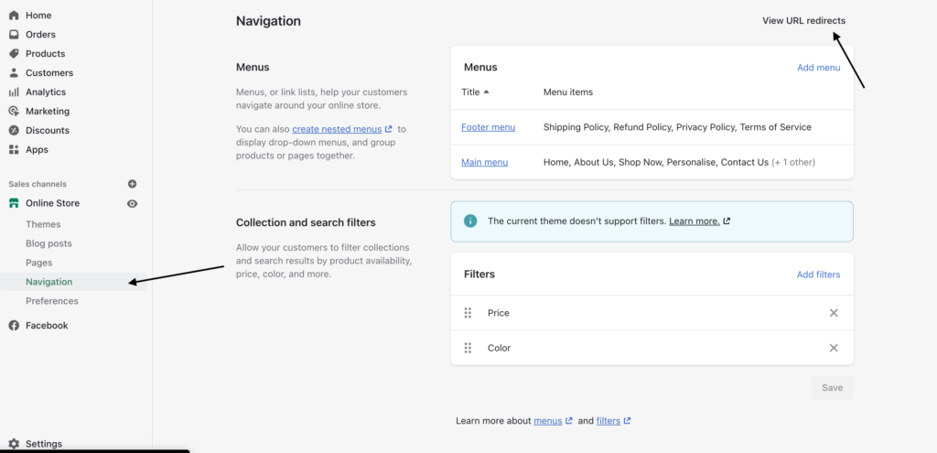Click the Marketing target icon
The width and height of the screenshot is (937, 453).
click(14, 111)
